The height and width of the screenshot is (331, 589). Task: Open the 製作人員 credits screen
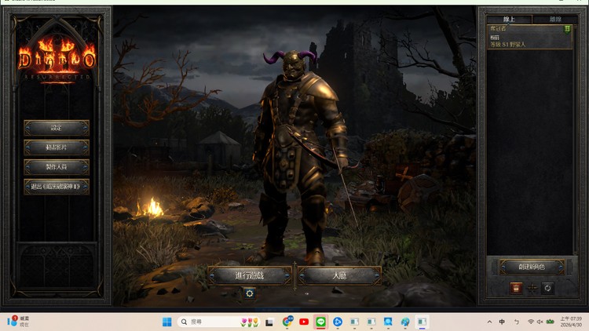point(57,167)
